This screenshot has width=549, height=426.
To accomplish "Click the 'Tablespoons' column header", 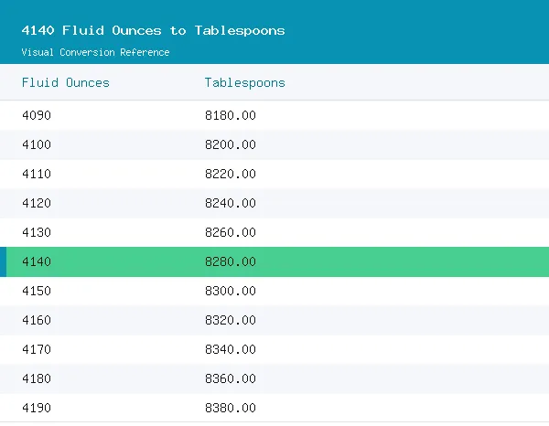I will click(244, 83).
